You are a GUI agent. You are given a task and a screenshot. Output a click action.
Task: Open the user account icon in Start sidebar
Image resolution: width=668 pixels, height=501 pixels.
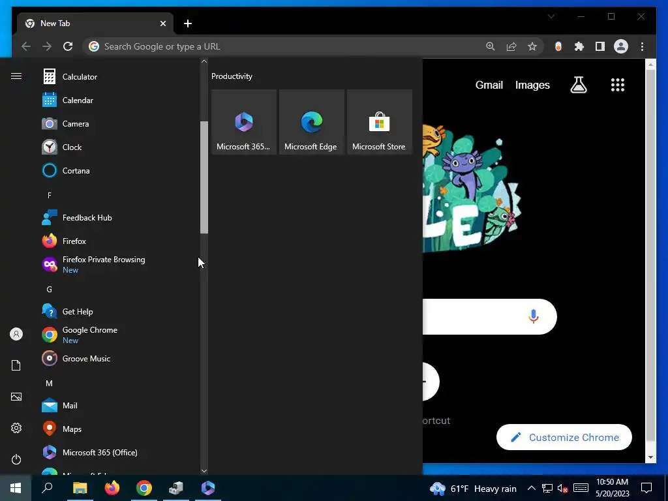16,334
